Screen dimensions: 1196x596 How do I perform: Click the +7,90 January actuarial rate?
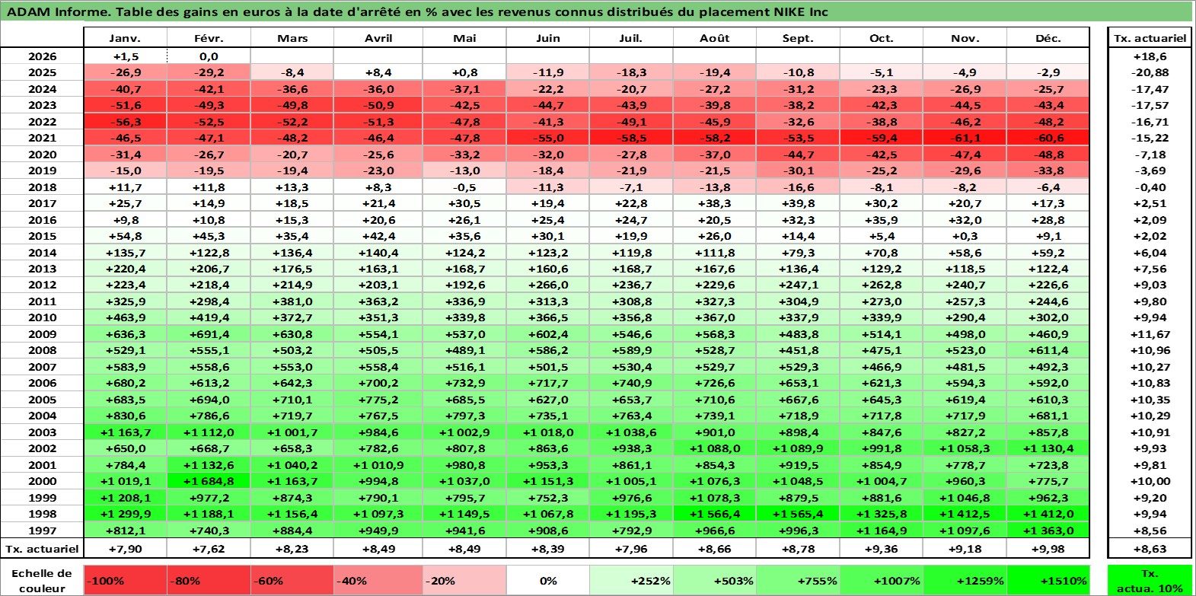pyautogui.click(x=126, y=549)
